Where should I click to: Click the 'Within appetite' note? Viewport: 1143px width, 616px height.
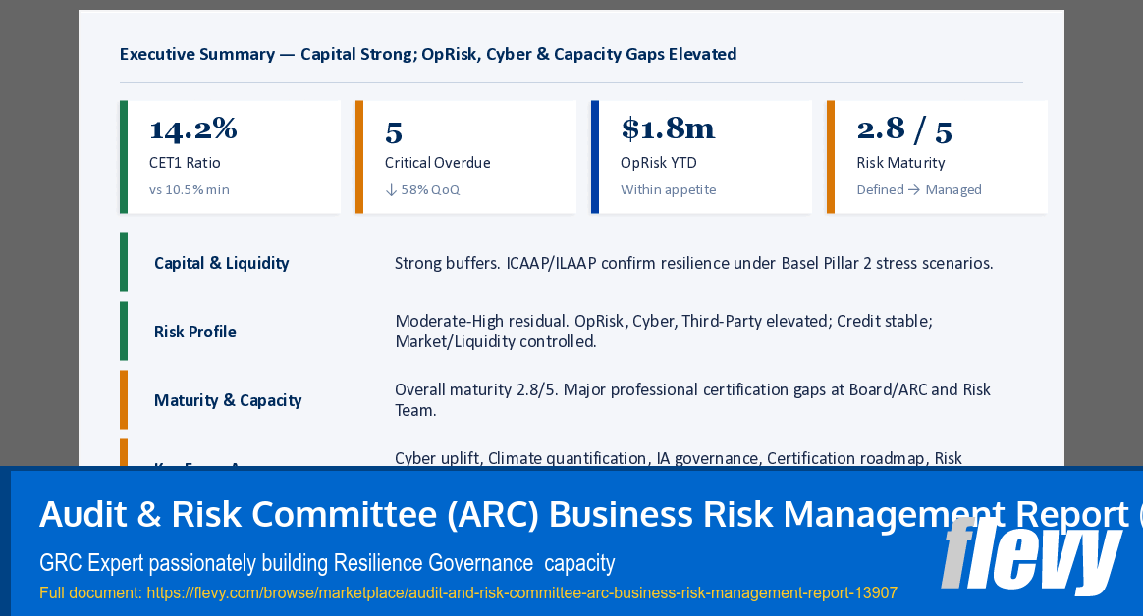coord(668,190)
